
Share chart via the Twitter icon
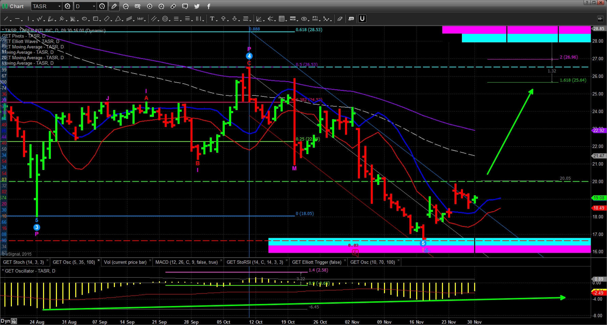(197, 6)
